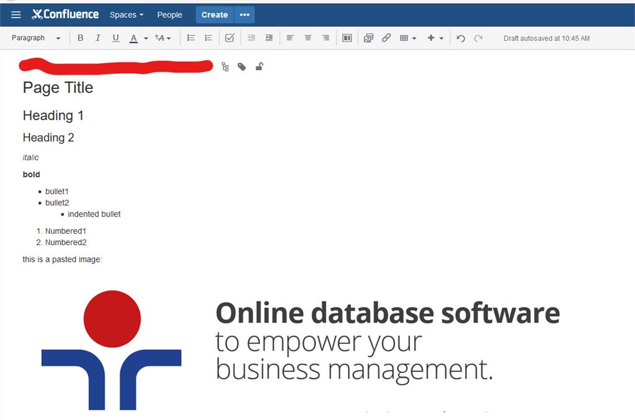The image size is (635, 420).
Task: Open the Spaces menu
Action: pos(127,15)
